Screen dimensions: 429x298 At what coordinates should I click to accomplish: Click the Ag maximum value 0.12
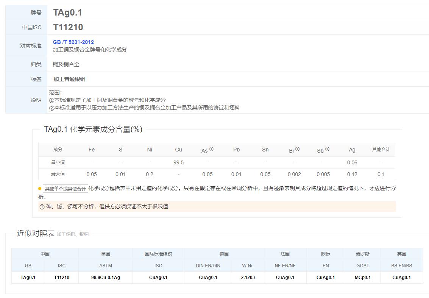tap(352, 174)
